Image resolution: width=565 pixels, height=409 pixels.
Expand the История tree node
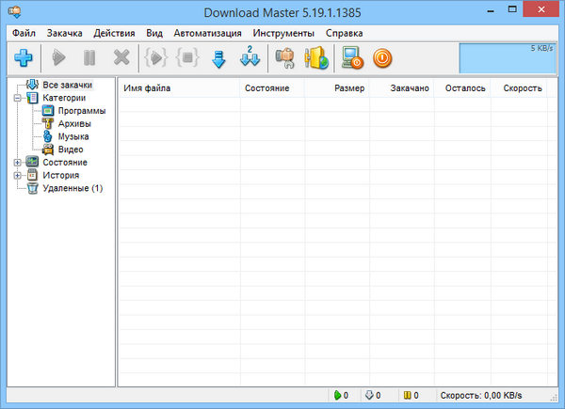18,175
